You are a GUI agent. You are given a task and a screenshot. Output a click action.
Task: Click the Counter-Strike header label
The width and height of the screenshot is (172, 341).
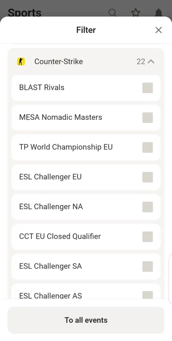tap(59, 62)
